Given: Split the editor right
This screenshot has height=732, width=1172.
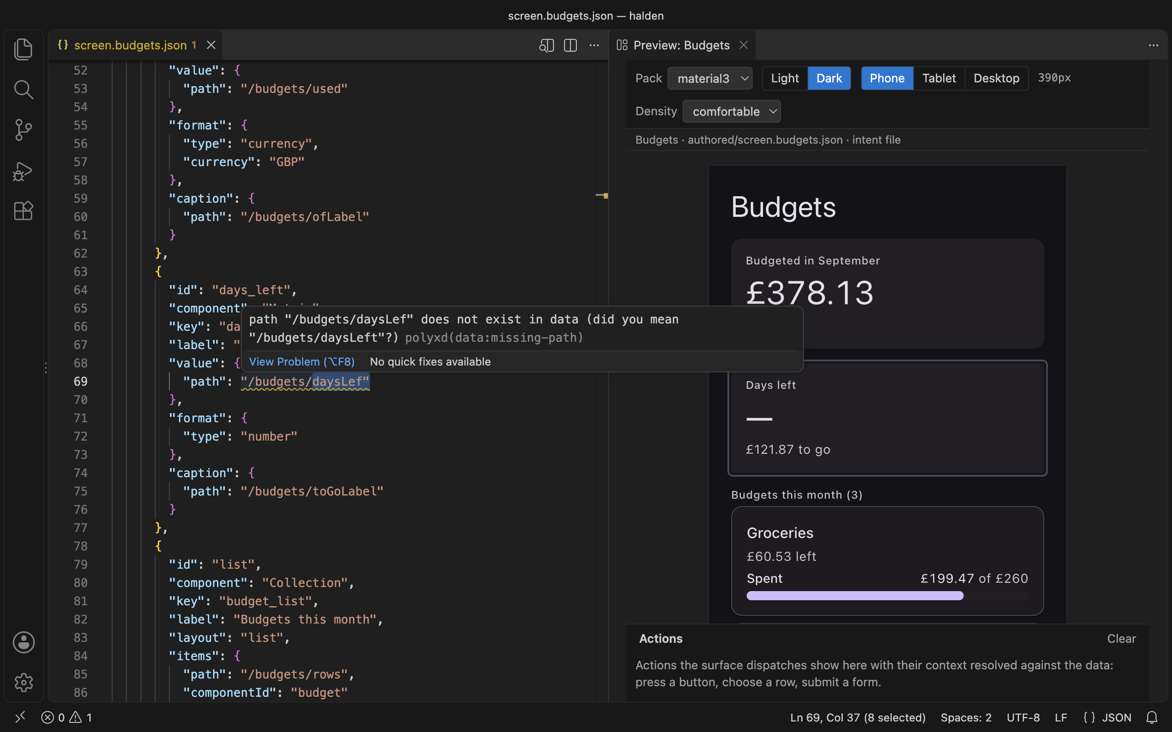Looking at the screenshot, I should (570, 45).
